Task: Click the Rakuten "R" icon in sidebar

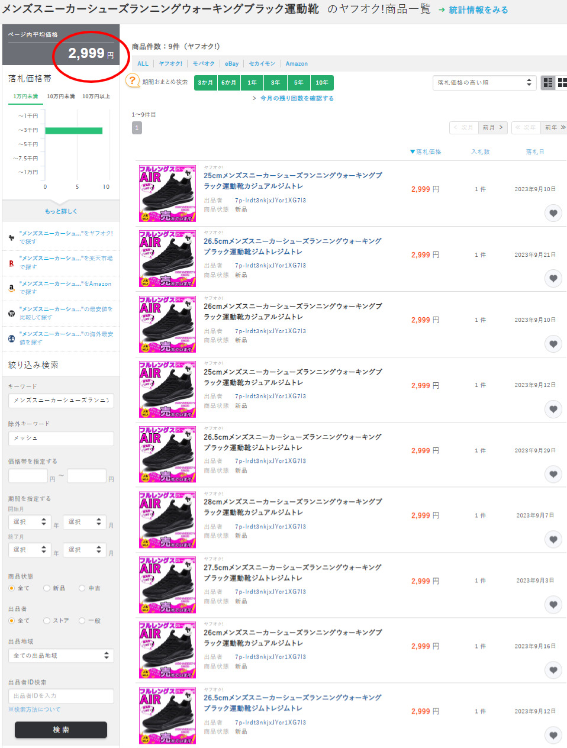Action: 11,263
